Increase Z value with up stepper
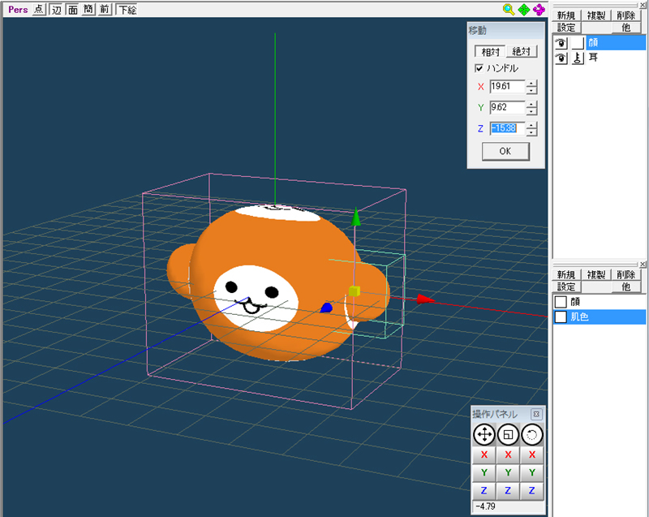649x517 pixels. (531, 125)
